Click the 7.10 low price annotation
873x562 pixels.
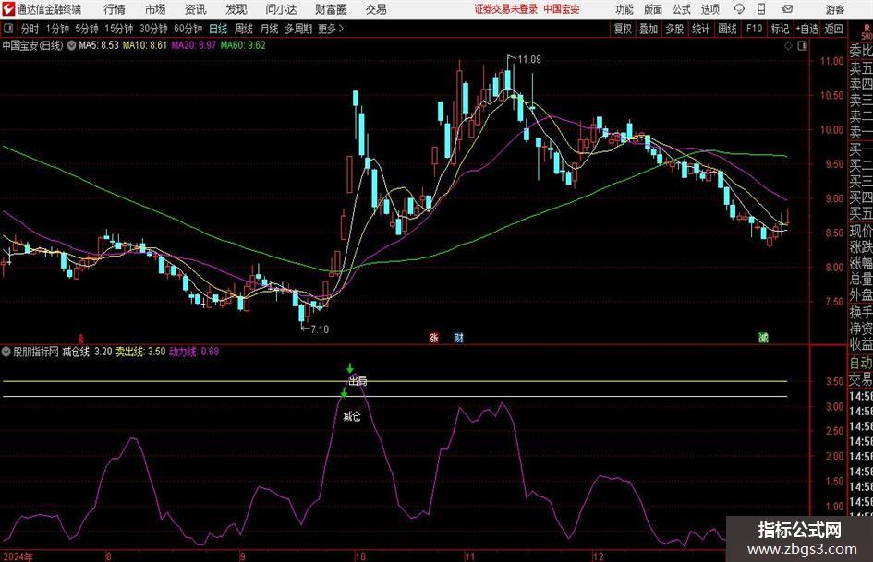coord(320,329)
